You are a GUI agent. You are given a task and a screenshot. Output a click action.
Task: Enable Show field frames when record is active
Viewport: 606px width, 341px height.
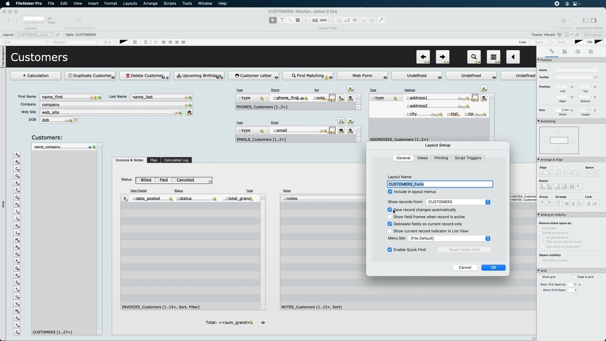[390, 217]
